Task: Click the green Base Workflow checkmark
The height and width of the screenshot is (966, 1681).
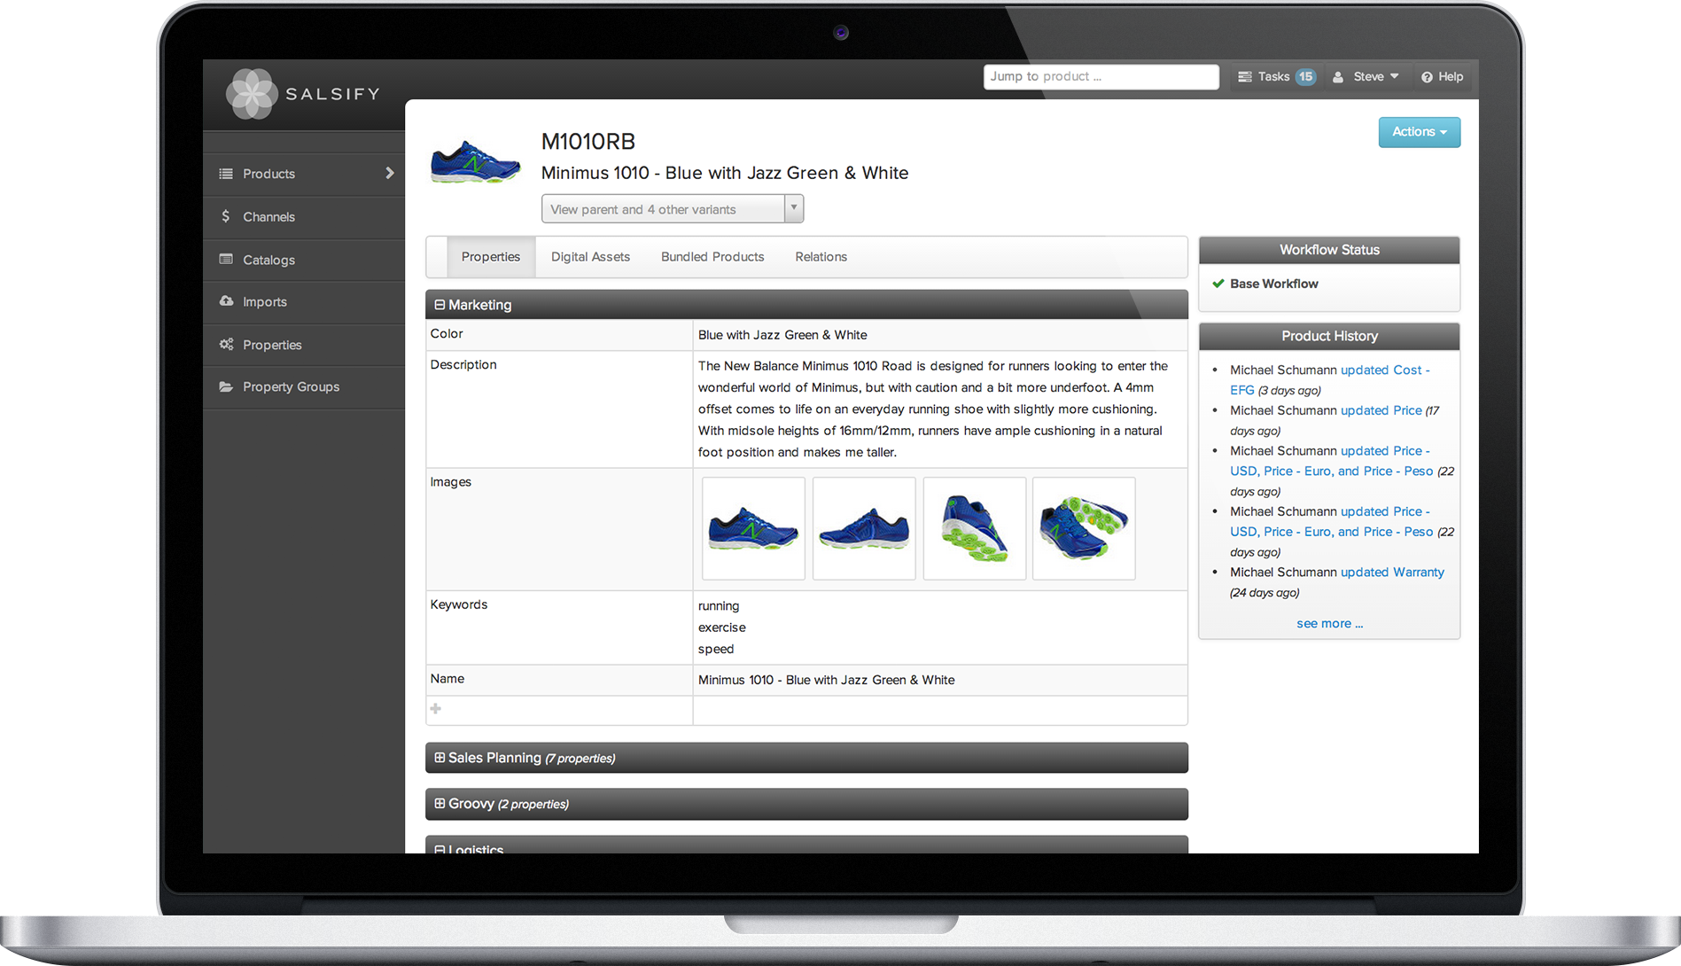Action: [1218, 284]
